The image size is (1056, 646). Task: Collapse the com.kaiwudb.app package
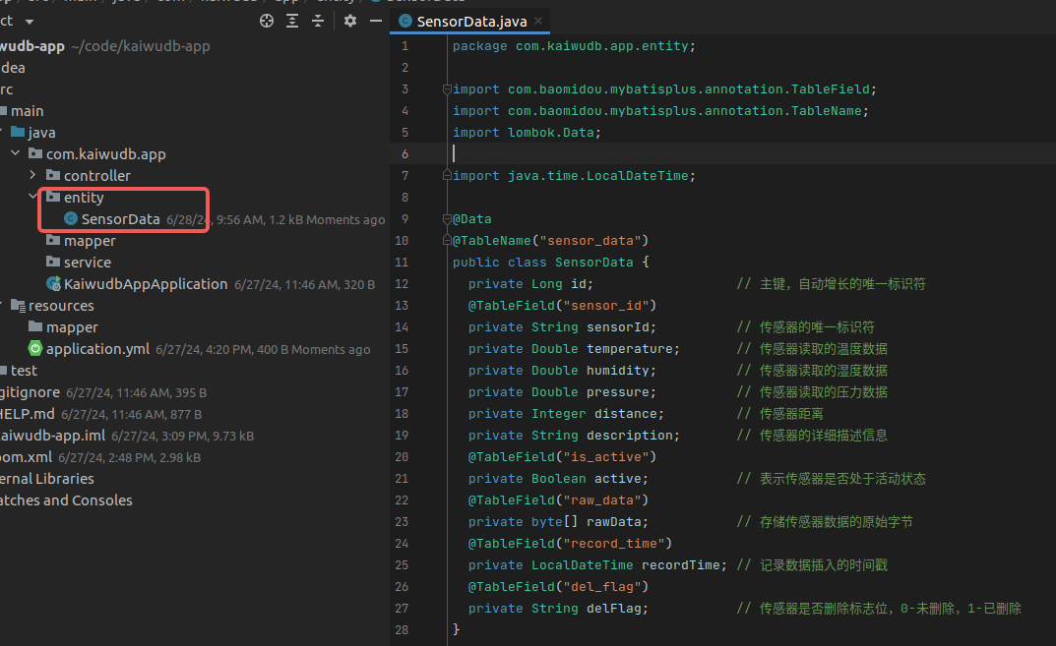tap(16, 154)
